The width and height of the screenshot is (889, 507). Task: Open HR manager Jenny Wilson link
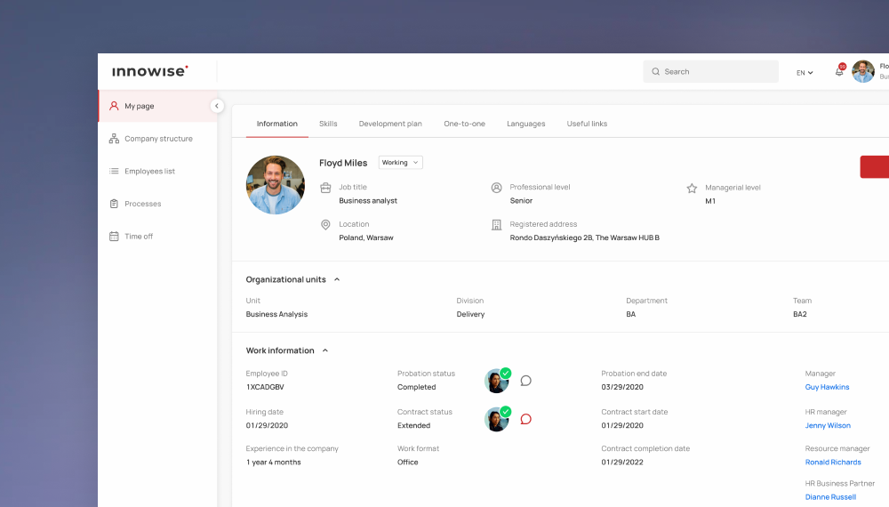(828, 425)
